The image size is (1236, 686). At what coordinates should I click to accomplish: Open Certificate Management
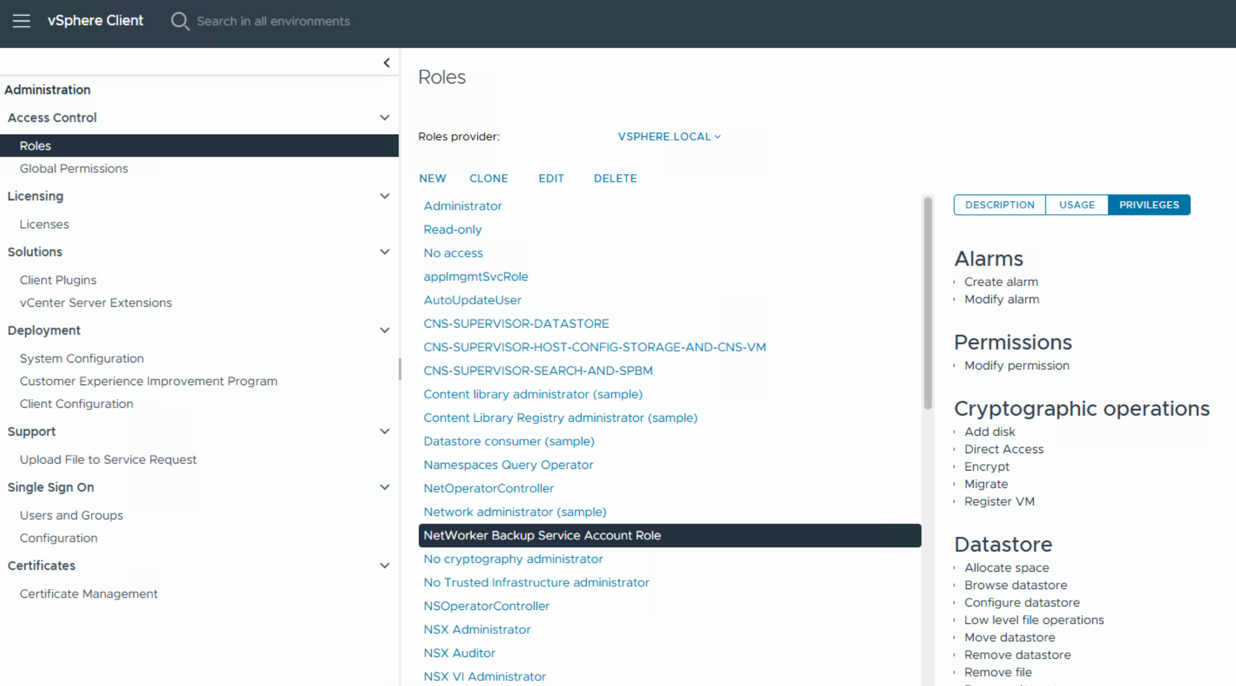88,593
